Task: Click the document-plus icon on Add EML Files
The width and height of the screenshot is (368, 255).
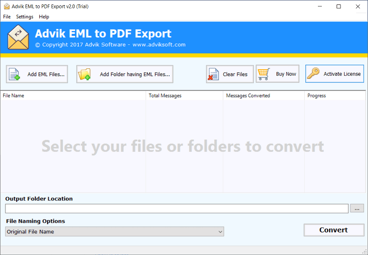Action: coord(14,74)
